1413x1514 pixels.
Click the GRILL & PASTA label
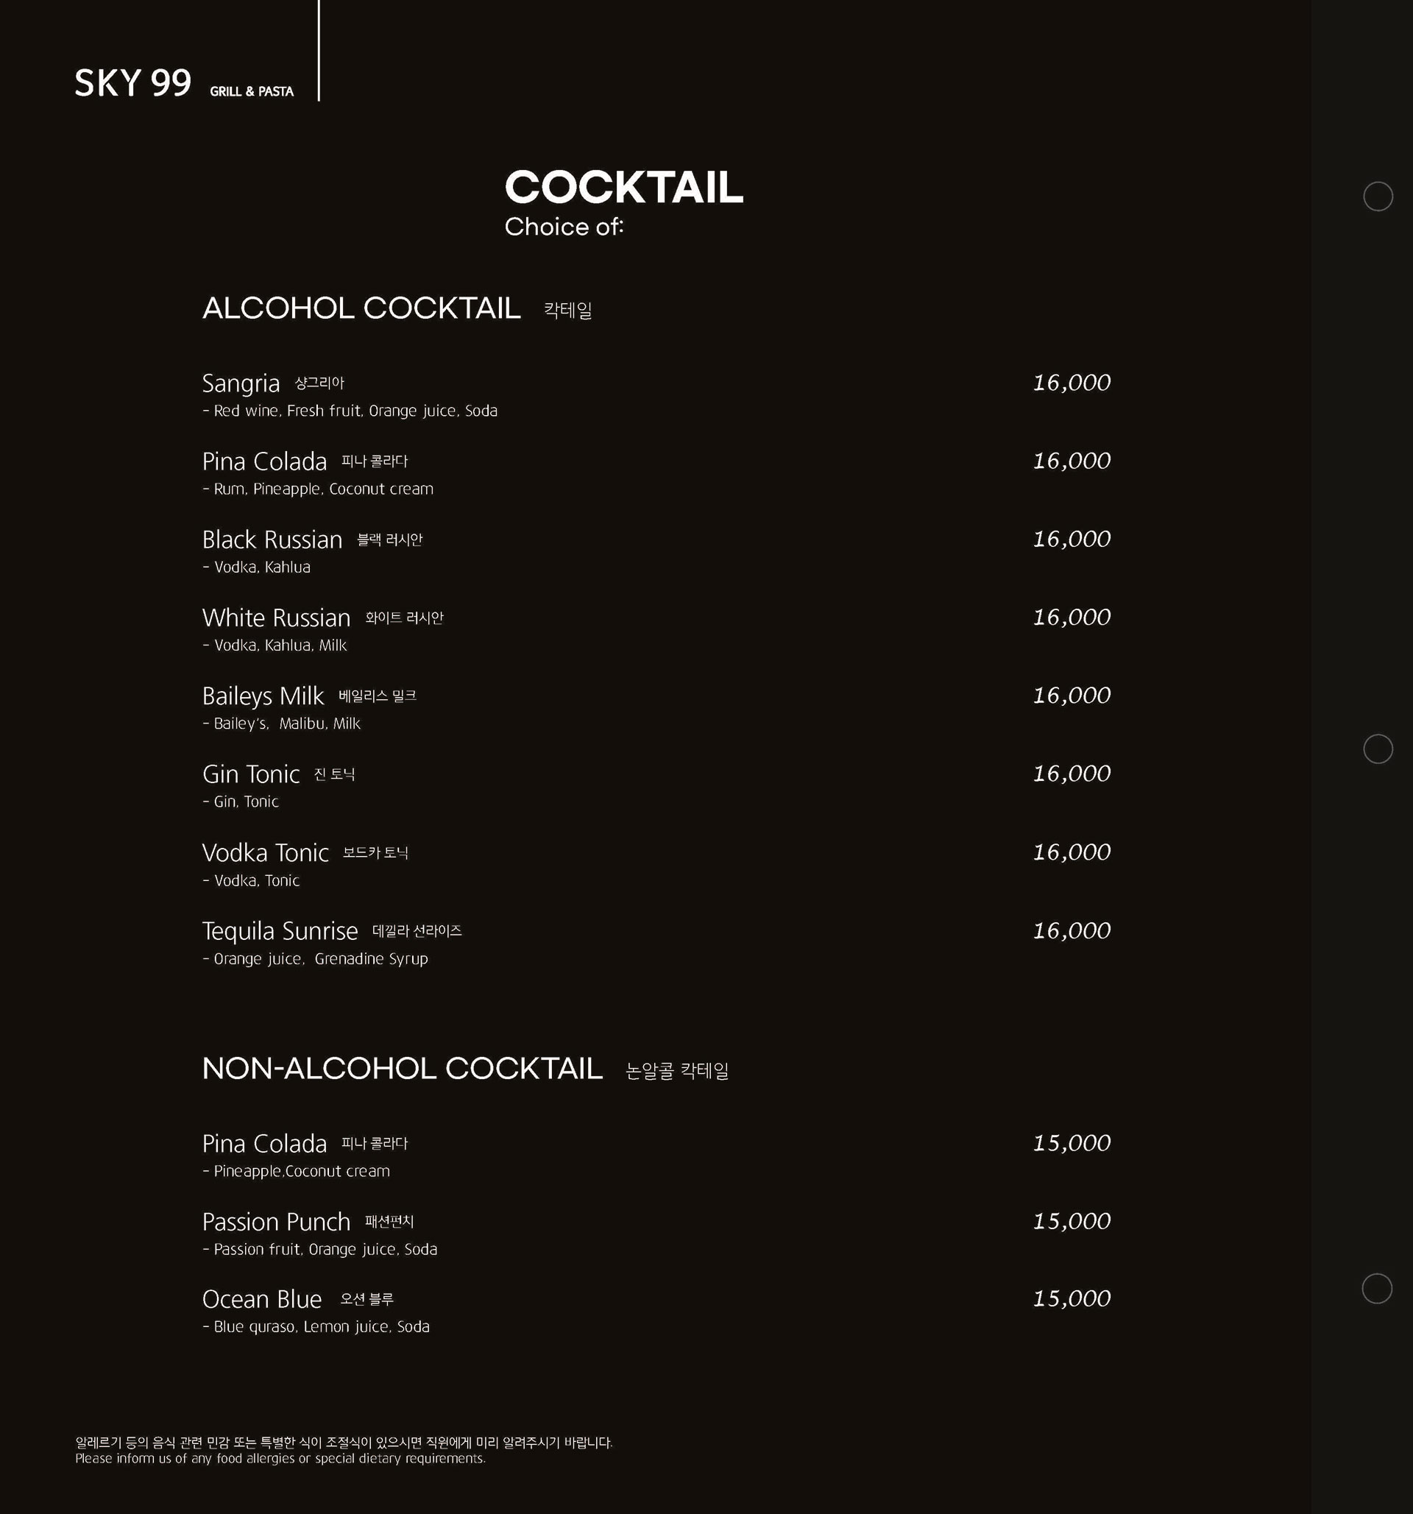coord(252,91)
